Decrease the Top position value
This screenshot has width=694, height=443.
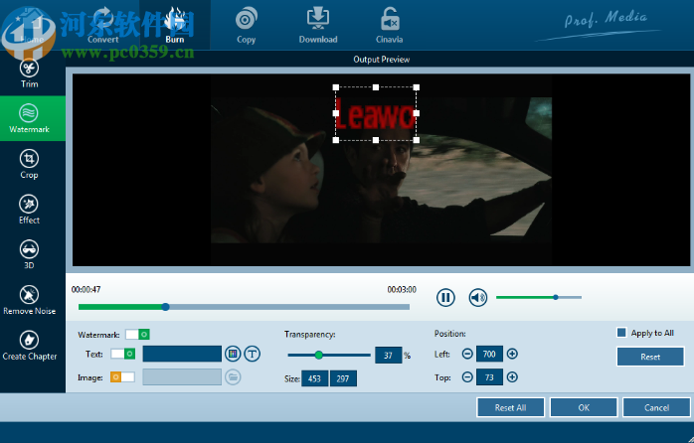[467, 377]
